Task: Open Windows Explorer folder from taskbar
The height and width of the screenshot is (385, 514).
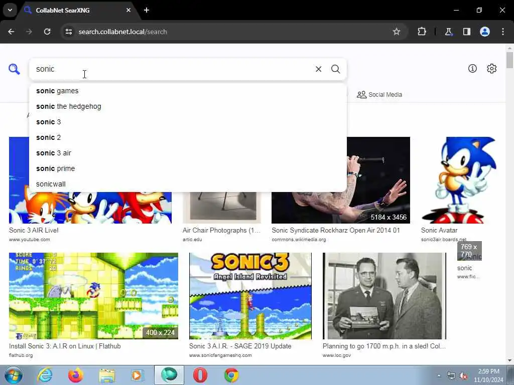Action: click(x=106, y=375)
